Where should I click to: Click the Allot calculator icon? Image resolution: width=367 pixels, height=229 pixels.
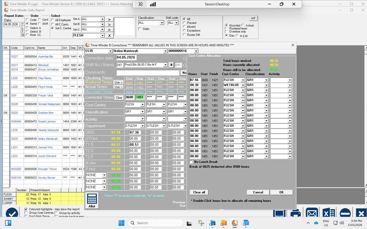pos(92,201)
